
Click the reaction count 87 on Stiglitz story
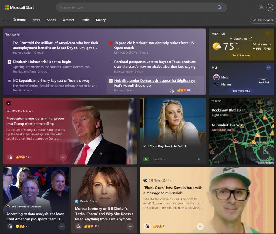click(x=189, y=90)
